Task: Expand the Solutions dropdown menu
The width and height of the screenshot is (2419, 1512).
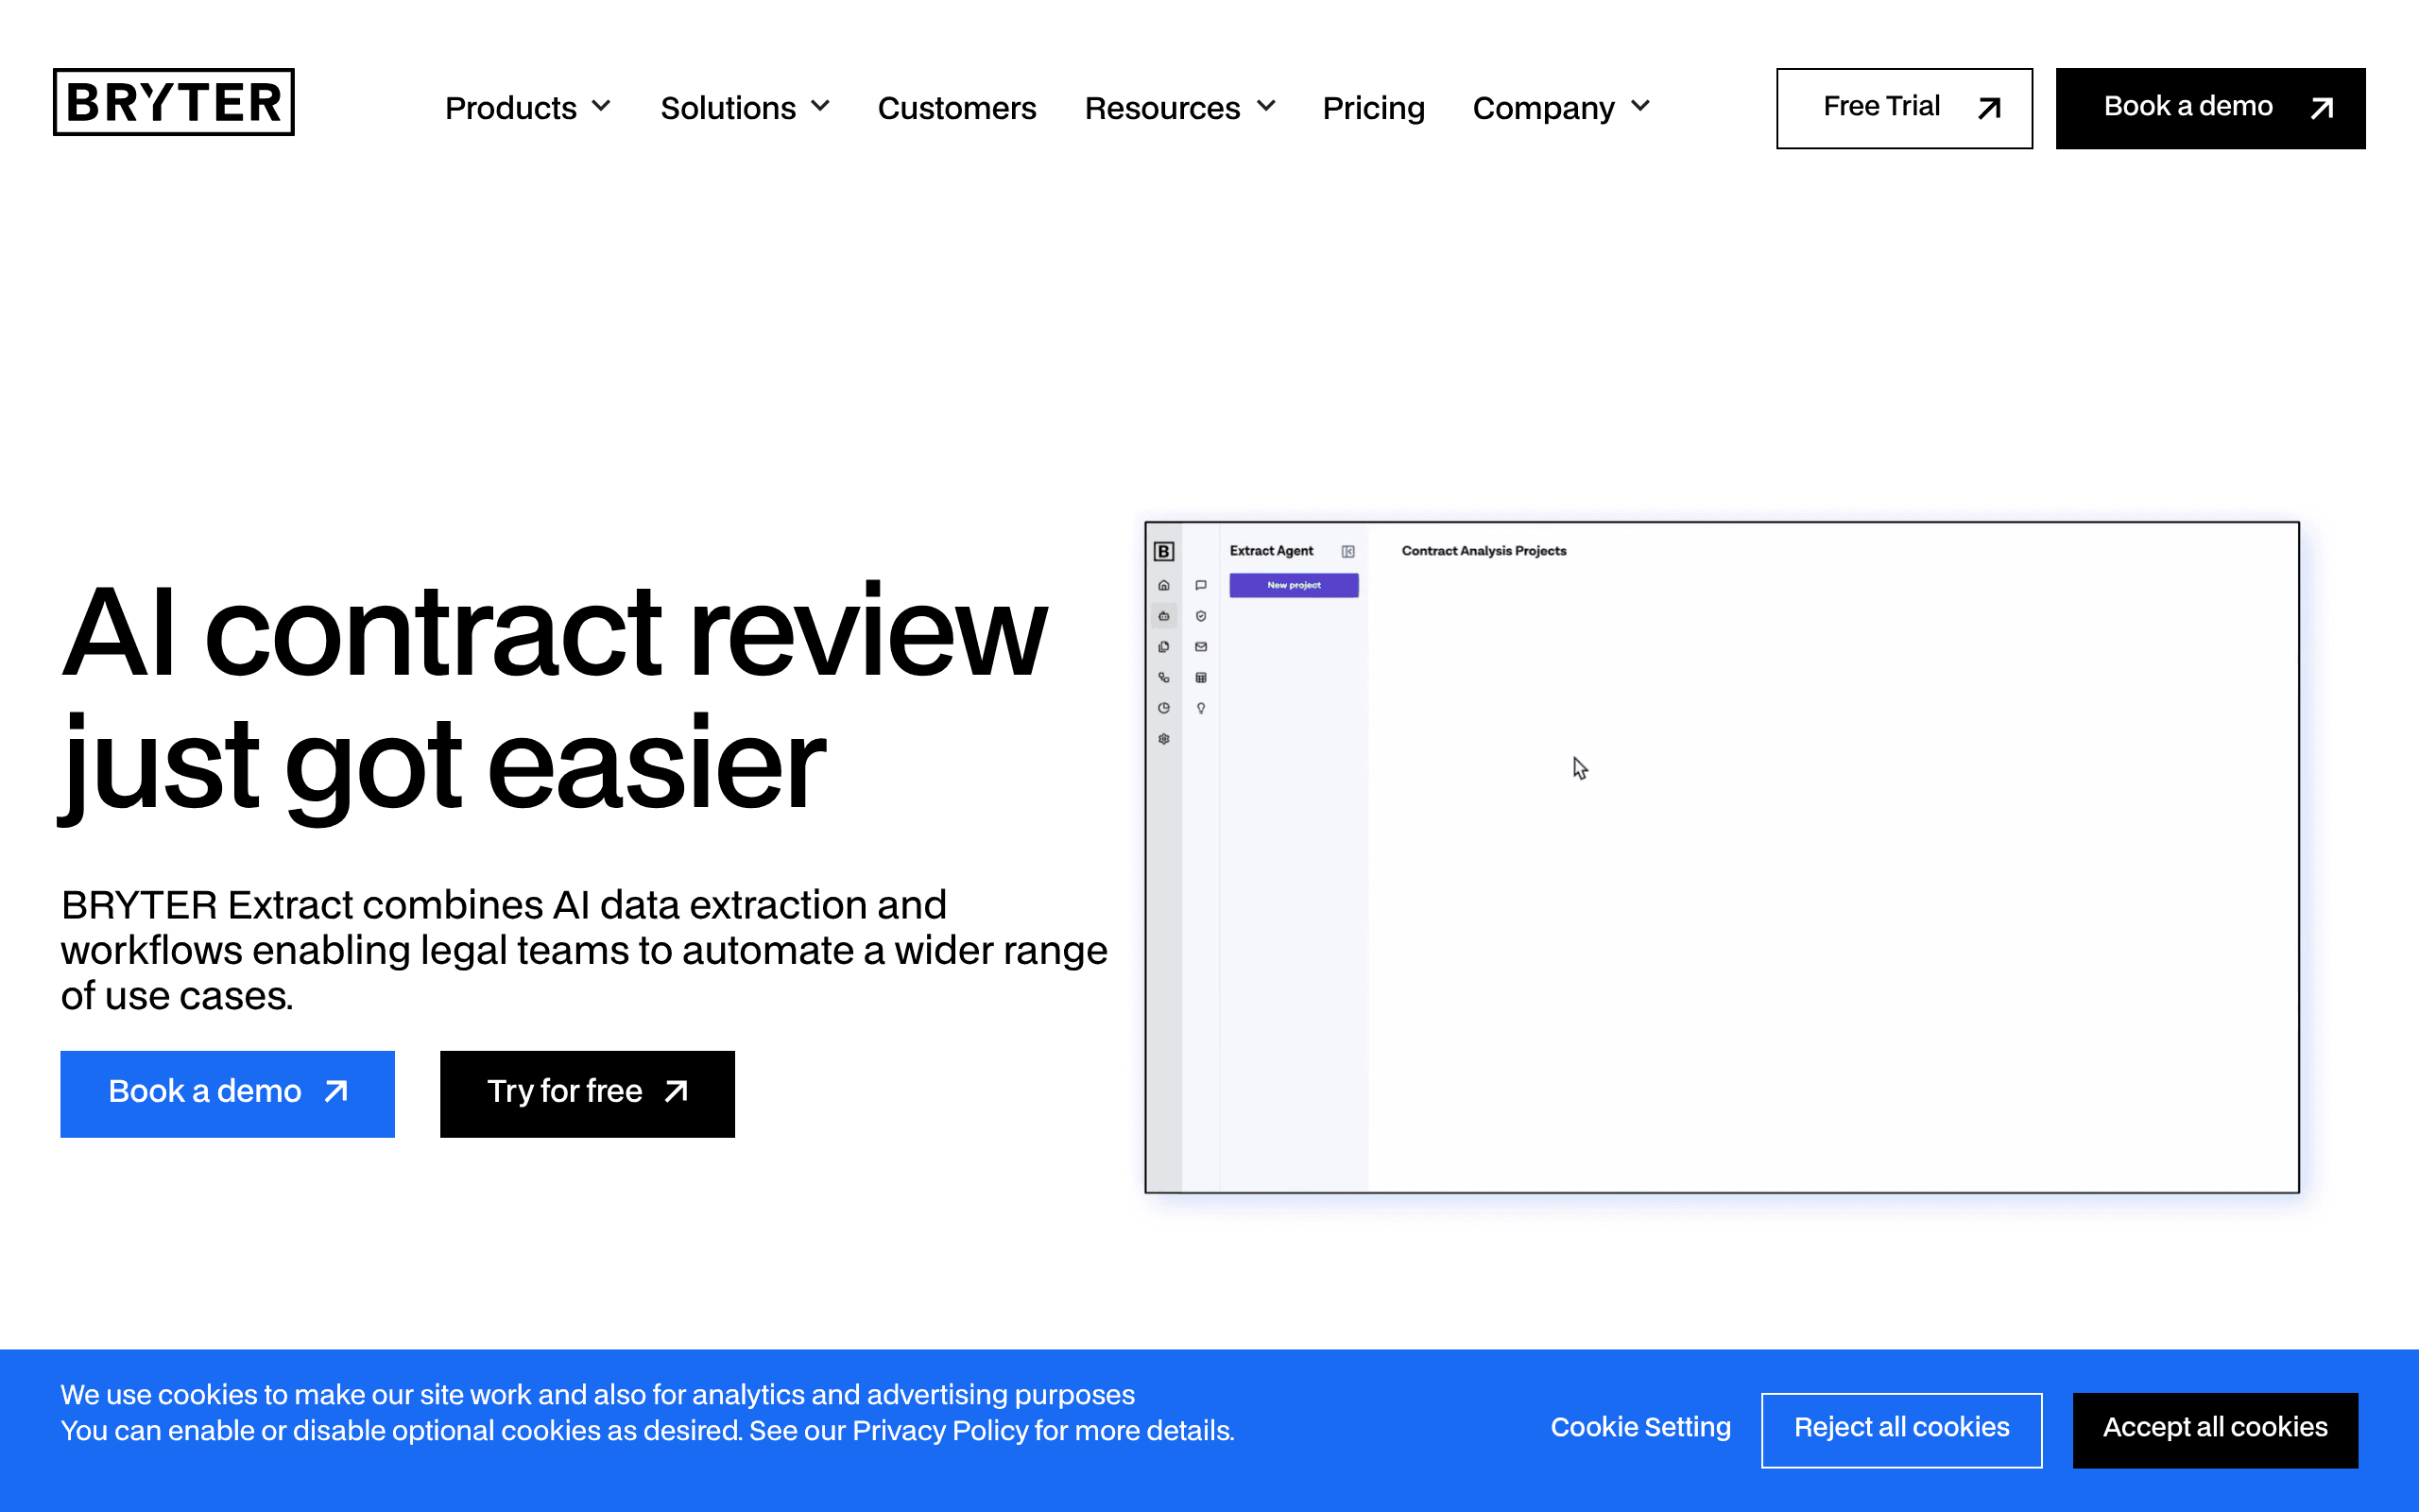Action: point(745,108)
